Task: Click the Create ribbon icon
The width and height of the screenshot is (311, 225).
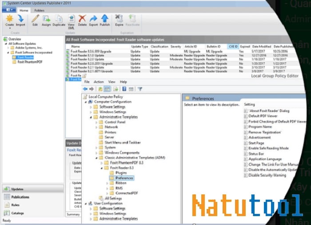Action: click(9, 20)
